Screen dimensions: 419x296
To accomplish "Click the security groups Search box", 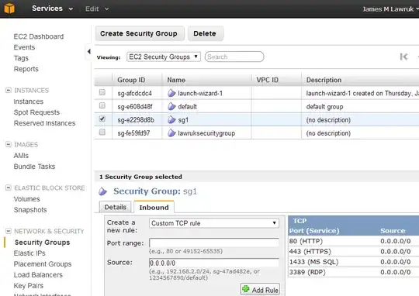I will (234, 57).
